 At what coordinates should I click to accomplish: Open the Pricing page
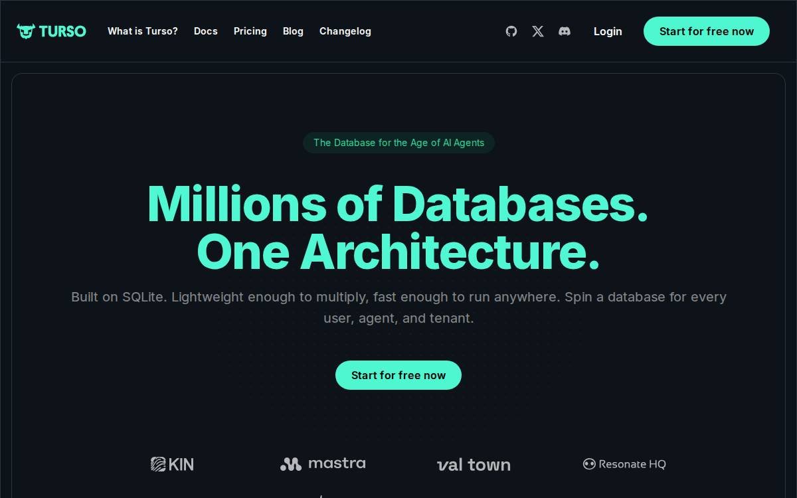point(250,31)
